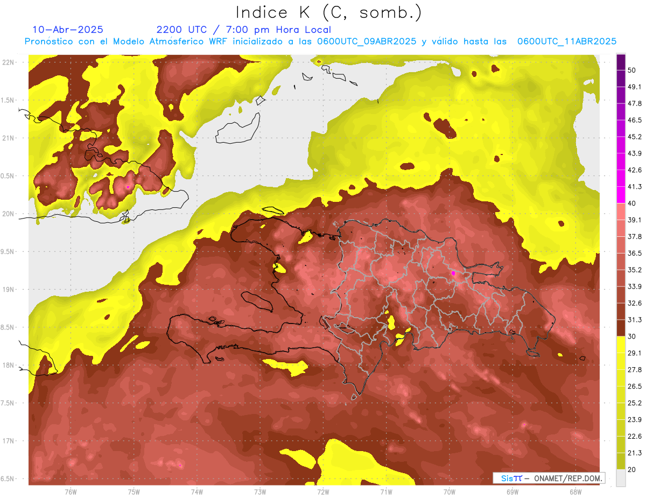Click the magenta legend swatch between 40 and 41.3
Image resolution: width=646 pixels, height=499 pixels.
[x=621, y=195]
